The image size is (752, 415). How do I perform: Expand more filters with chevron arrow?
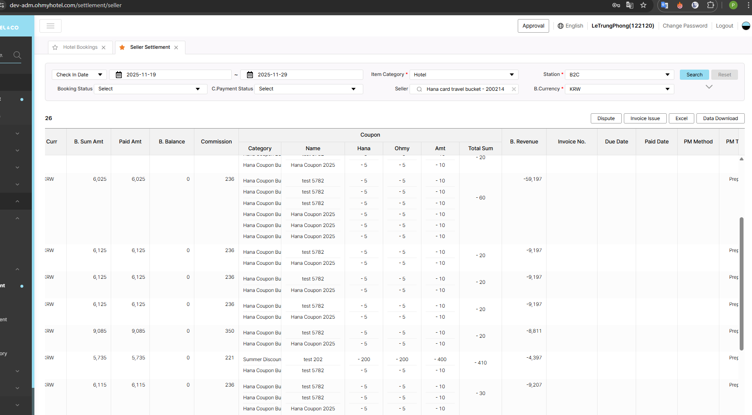point(709,87)
